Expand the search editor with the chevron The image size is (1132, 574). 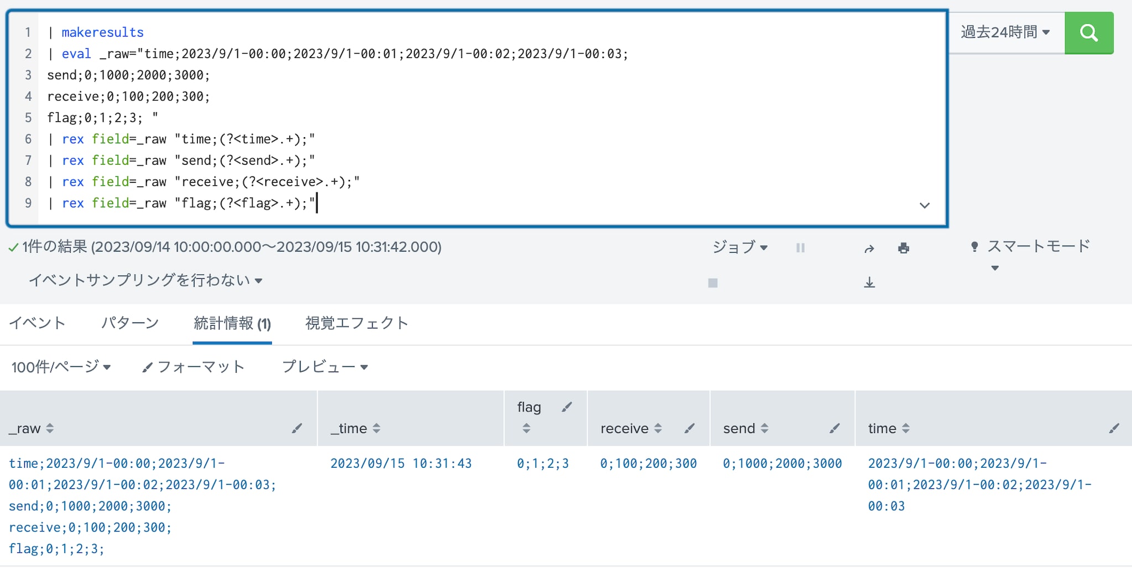(x=924, y=205)
